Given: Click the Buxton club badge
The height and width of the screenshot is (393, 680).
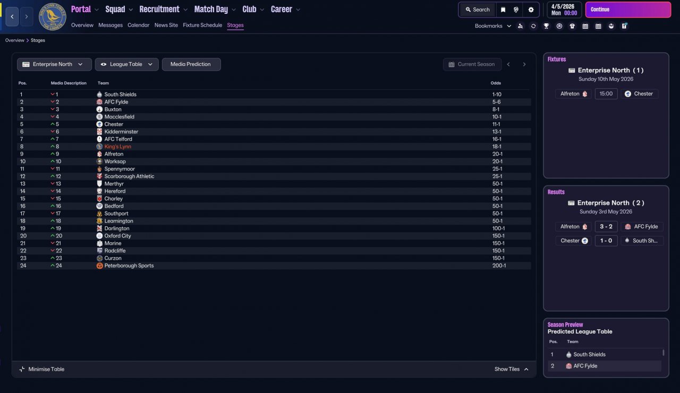Looking at the screenshot, I should tap(99, 109).
